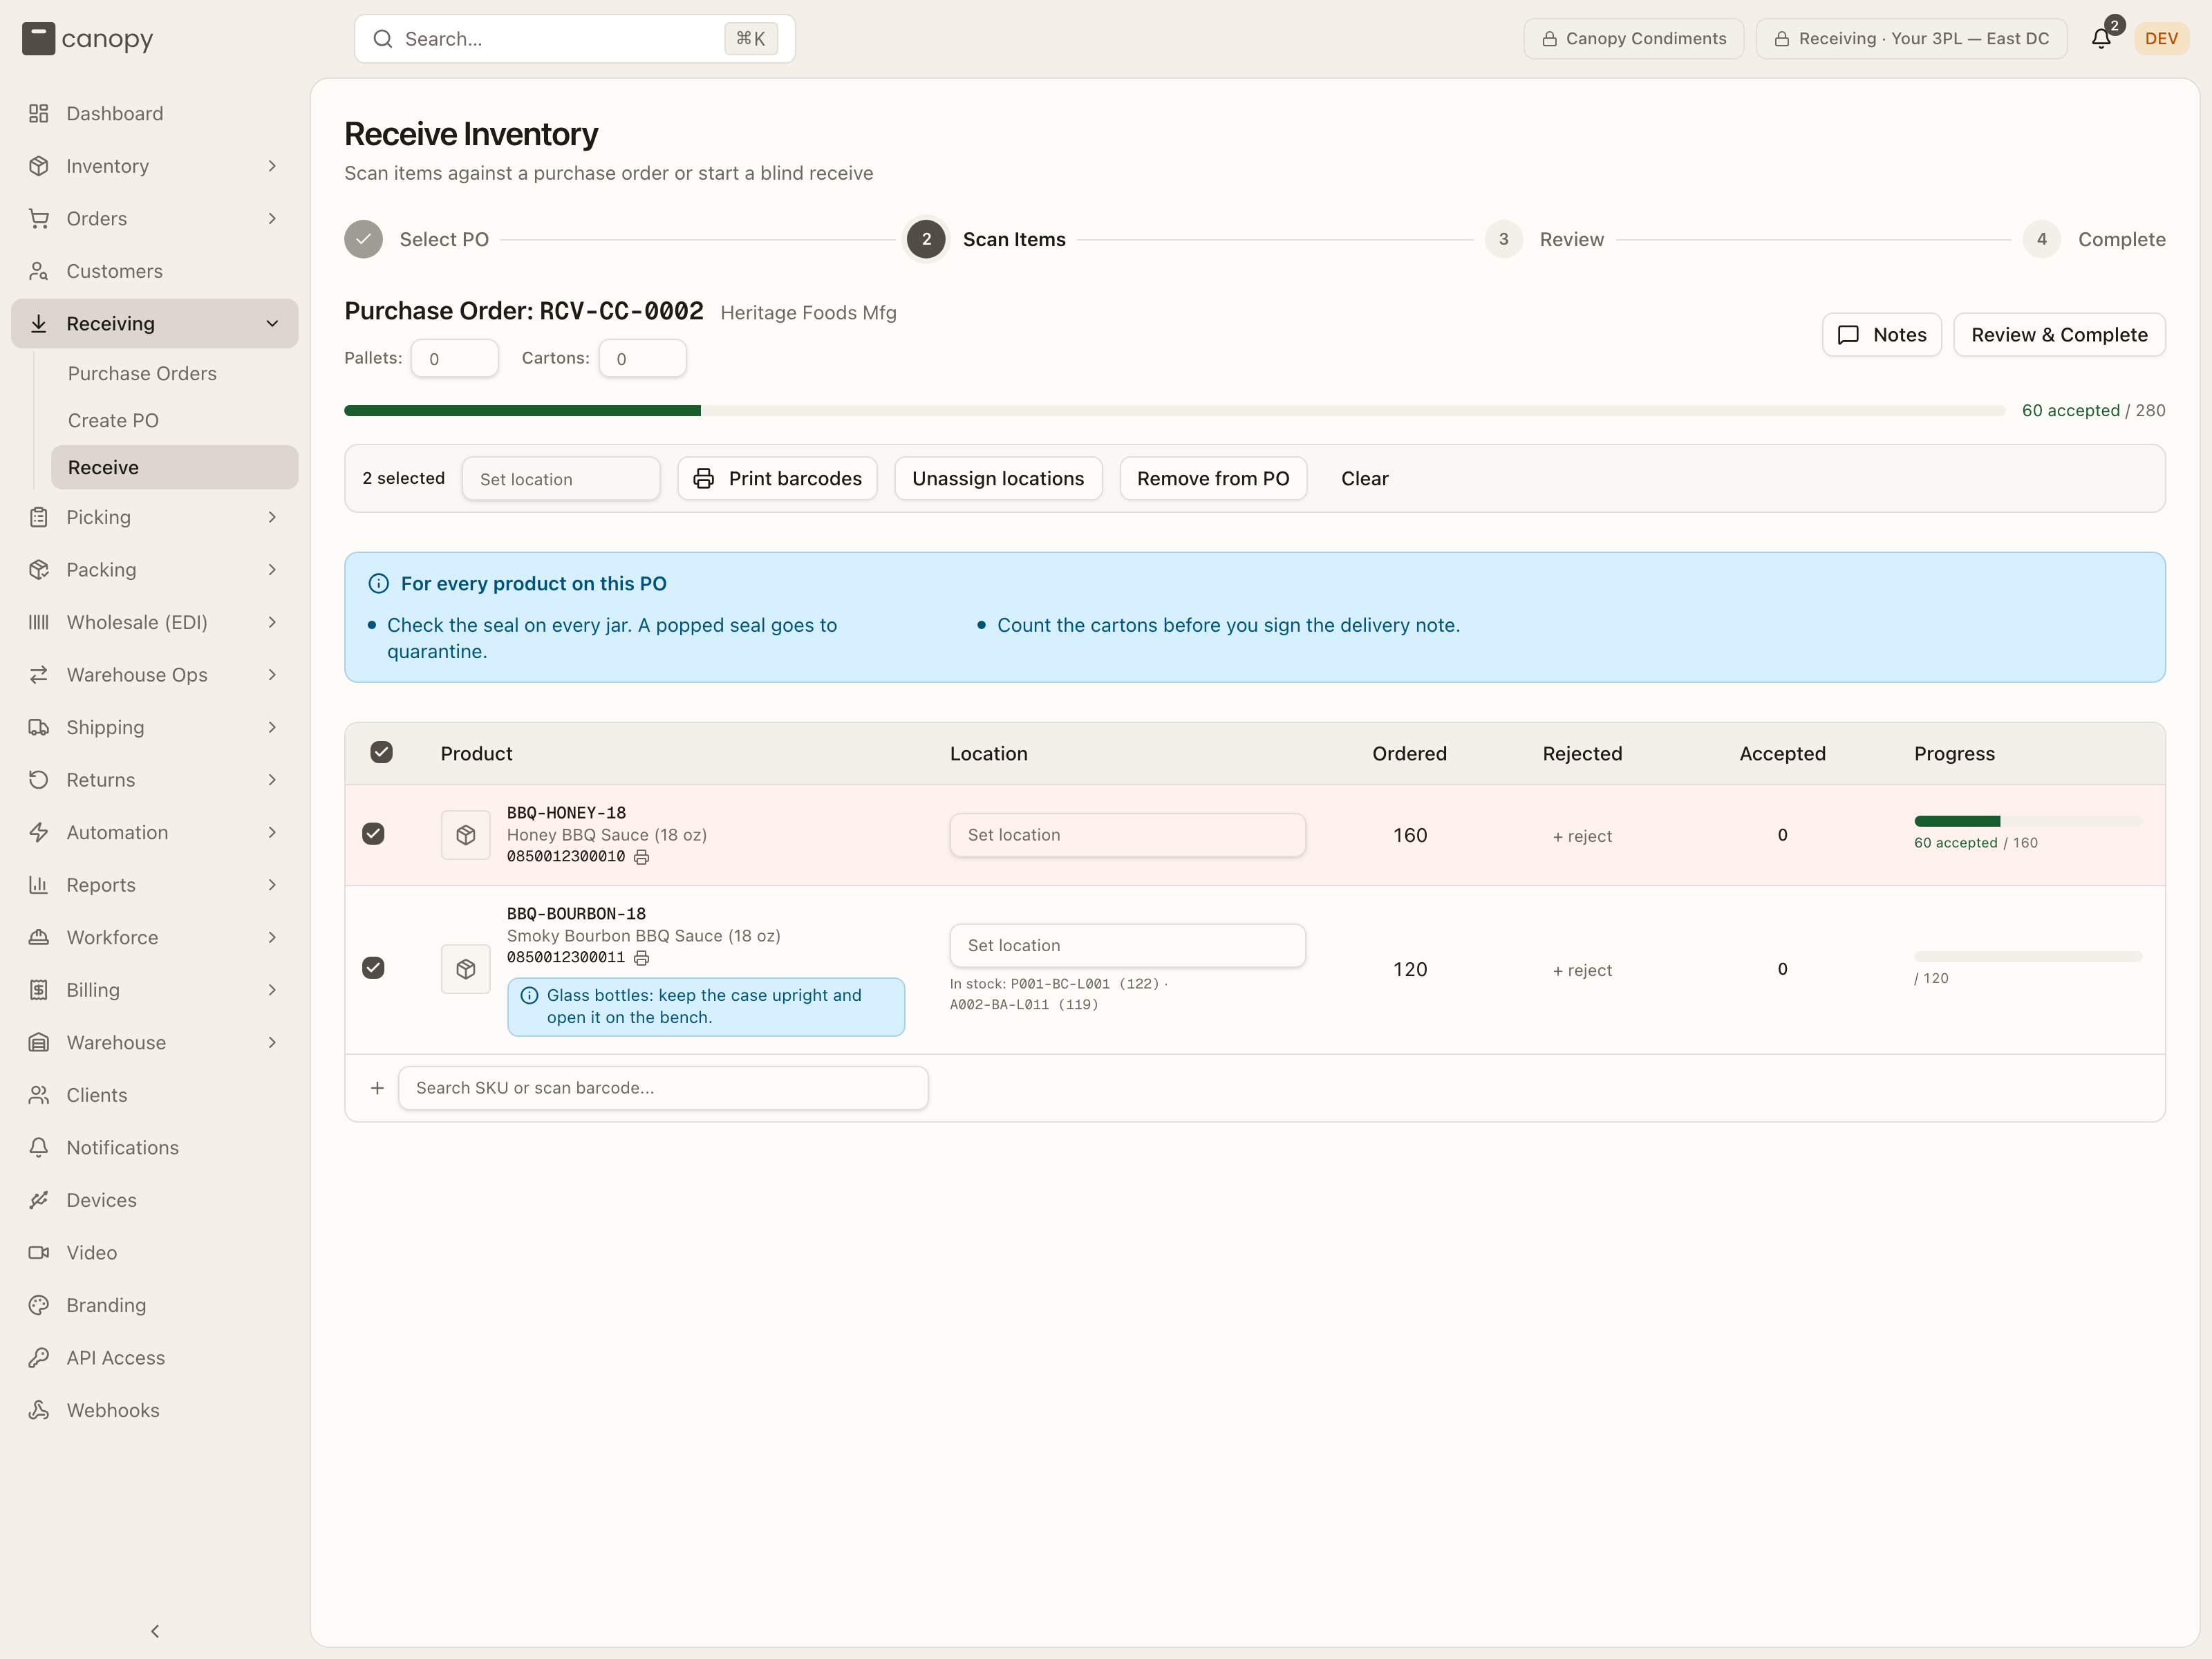This screenshot has width=2212, height=1659.
Task: Click the Devices plug icon
Action: pos(39,1200)
